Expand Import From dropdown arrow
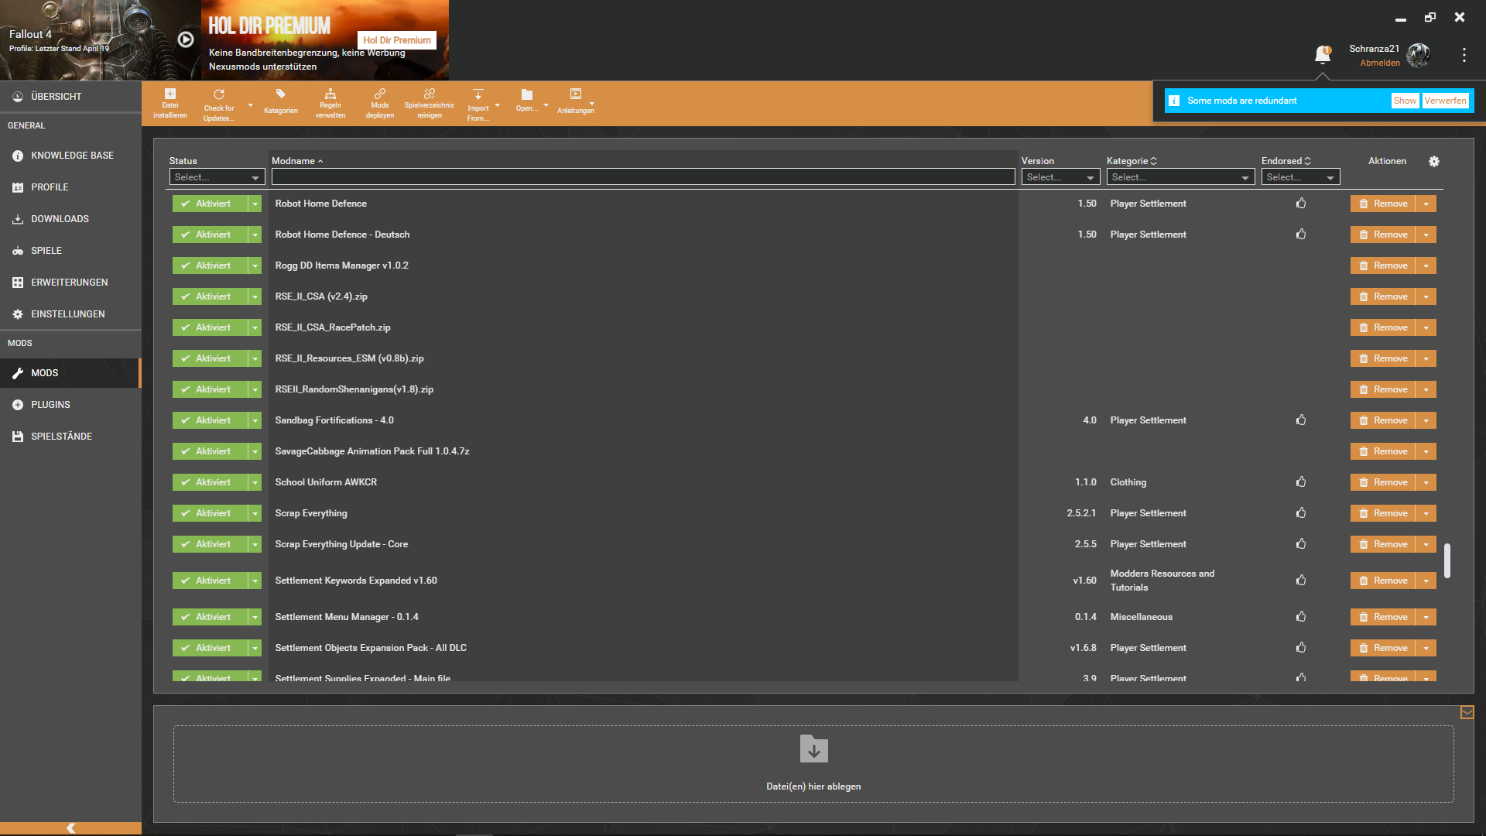The width and height of the screenshot is (1486, 836). 497,105
